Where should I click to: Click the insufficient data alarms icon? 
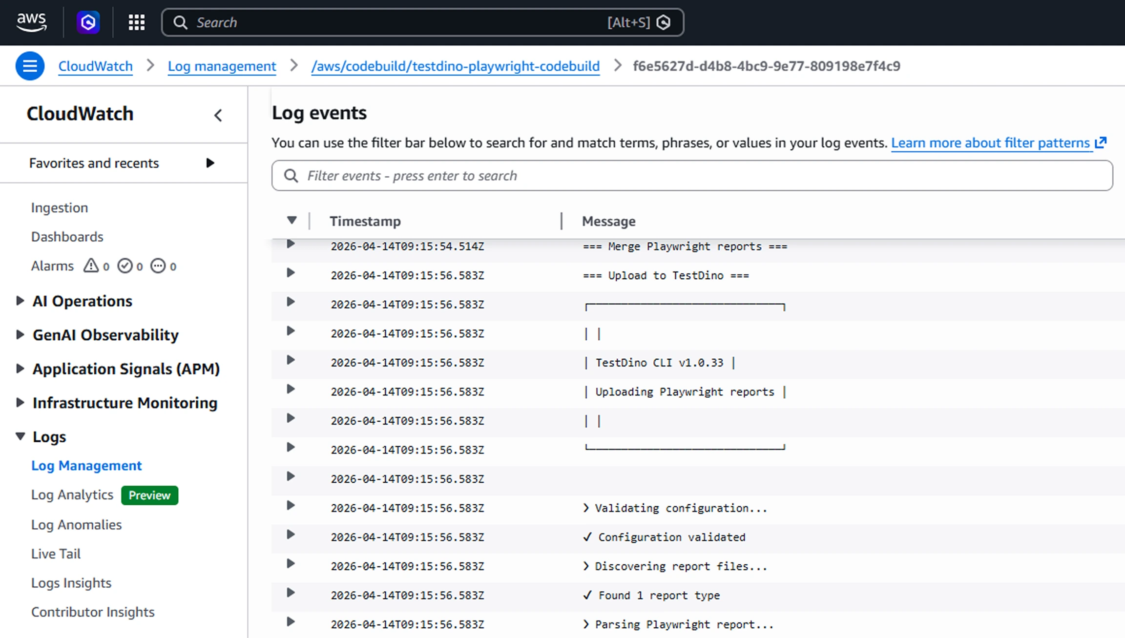(x=158, y=266)
